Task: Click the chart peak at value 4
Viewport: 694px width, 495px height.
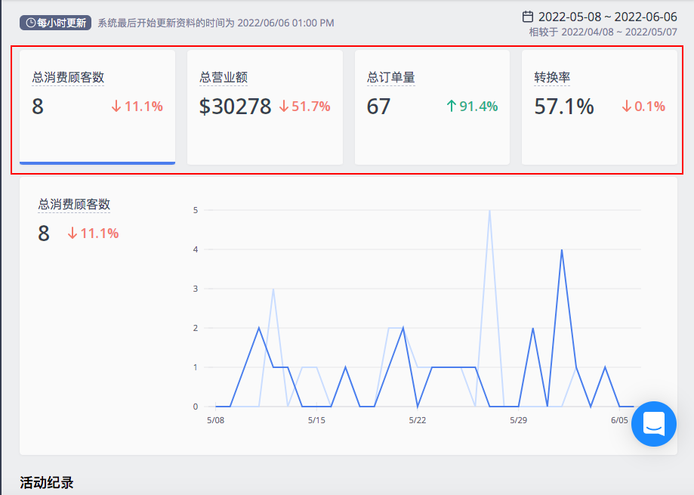Action: 562,250
